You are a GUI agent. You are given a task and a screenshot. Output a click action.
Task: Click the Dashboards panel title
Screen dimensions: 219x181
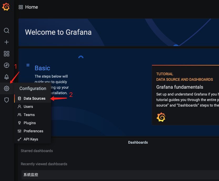tap(138, 142)
